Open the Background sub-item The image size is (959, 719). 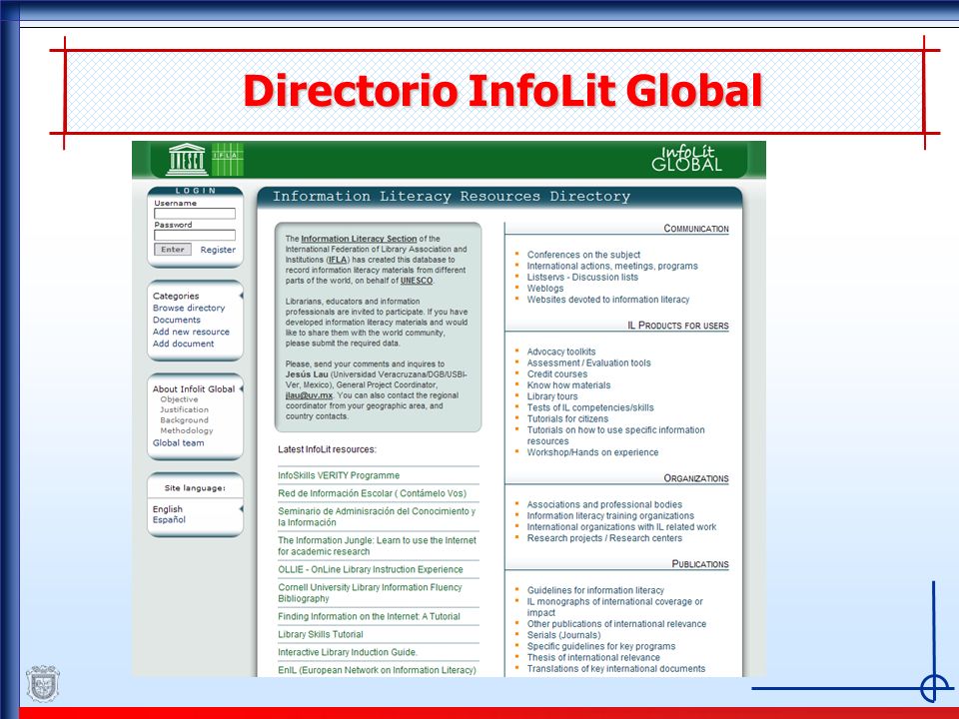184,420
